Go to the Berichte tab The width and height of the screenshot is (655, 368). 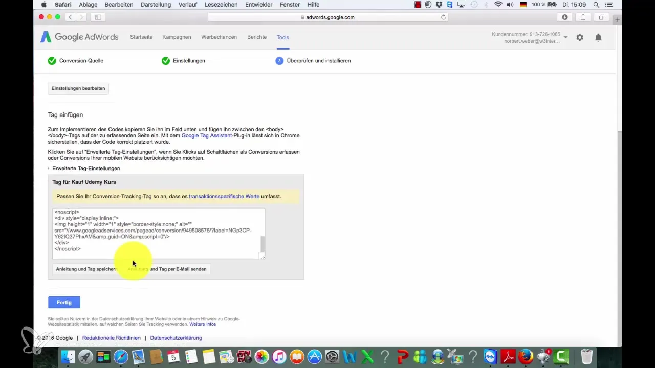click(x=257, y=37)
